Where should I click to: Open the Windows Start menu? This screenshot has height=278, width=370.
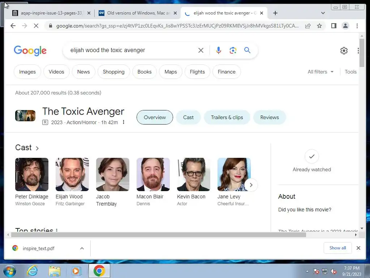pyautogui.click(x=10, y=271)
